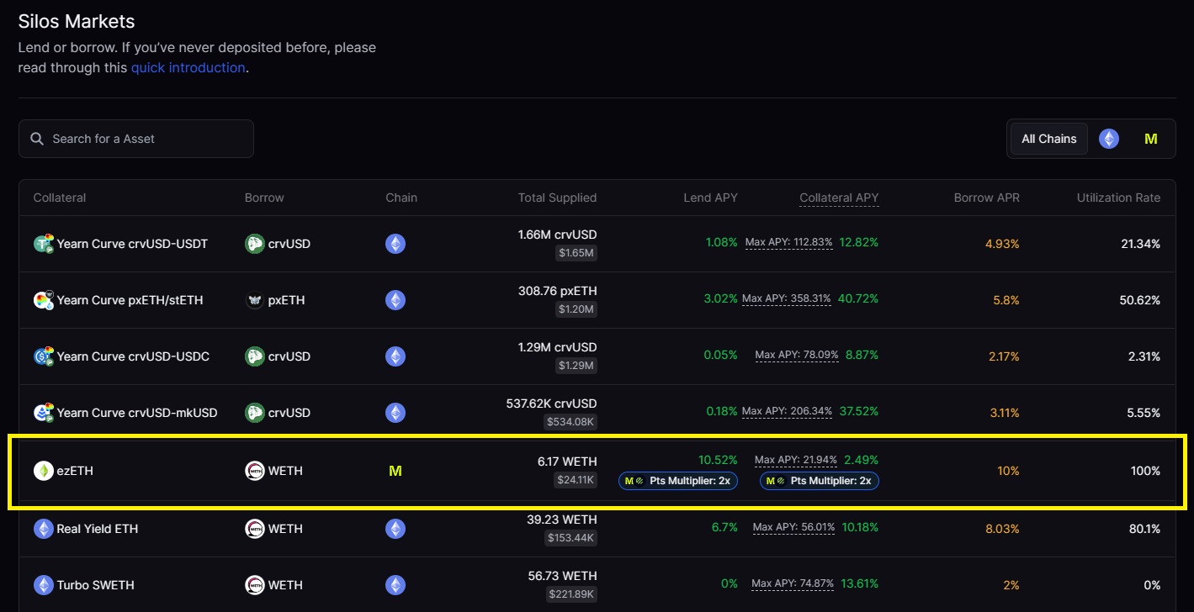Click the Ethereum chain icon in crvUSD-USDT row

point(395,244)
